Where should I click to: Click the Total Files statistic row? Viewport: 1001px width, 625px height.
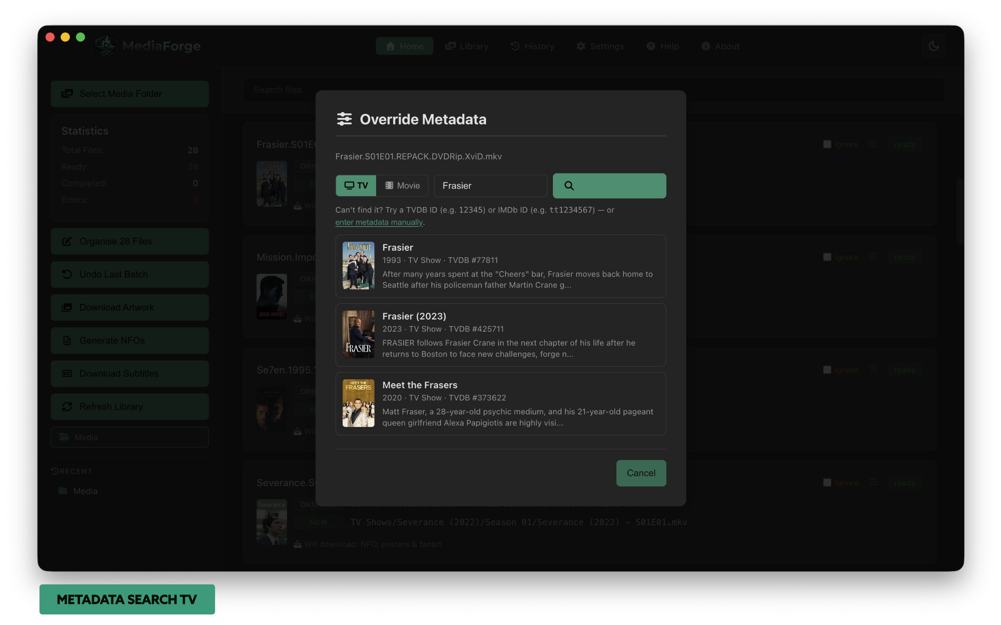point(129,150)
